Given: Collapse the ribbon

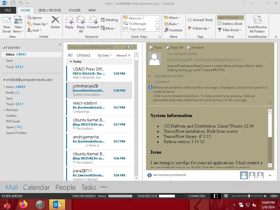Looking at the screenshot, I should coord(276,37).
